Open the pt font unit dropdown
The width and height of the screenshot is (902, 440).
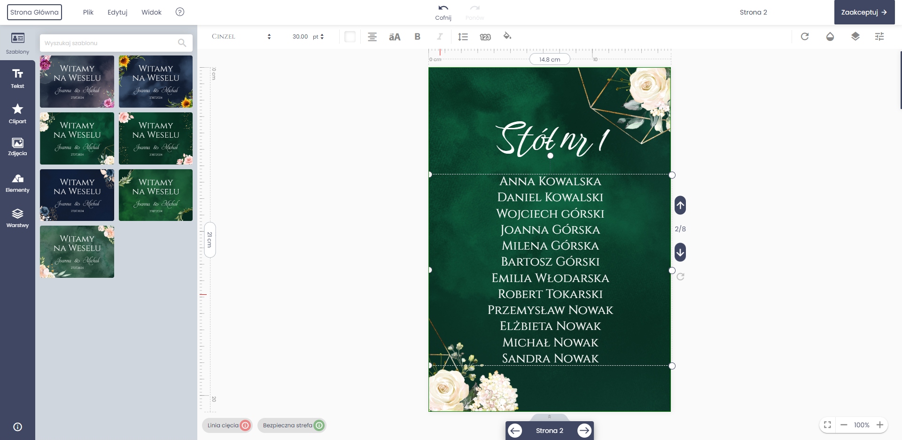click(x=319, y=37)
